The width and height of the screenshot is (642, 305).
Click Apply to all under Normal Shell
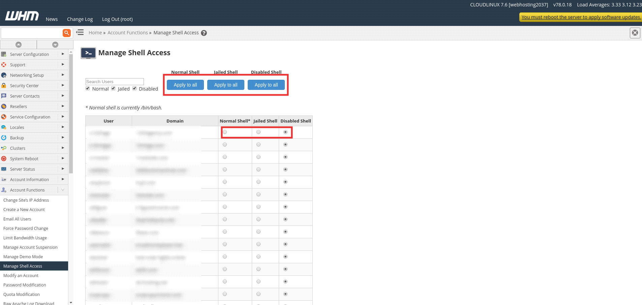point(185,85)
